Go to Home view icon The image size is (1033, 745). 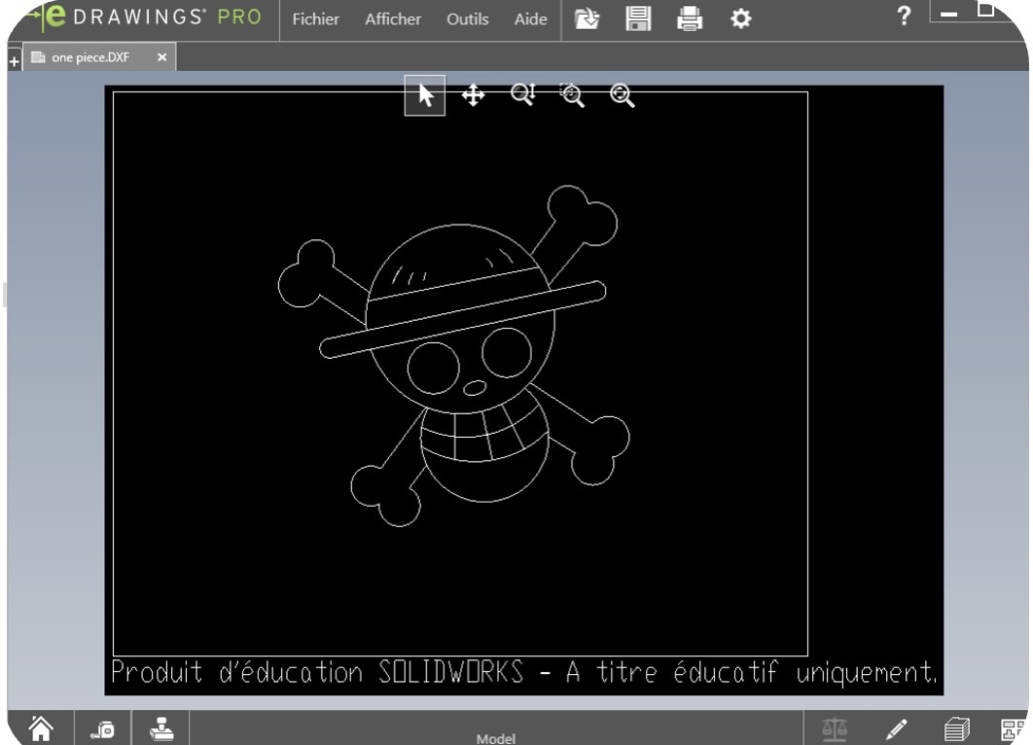click(40, 726)
